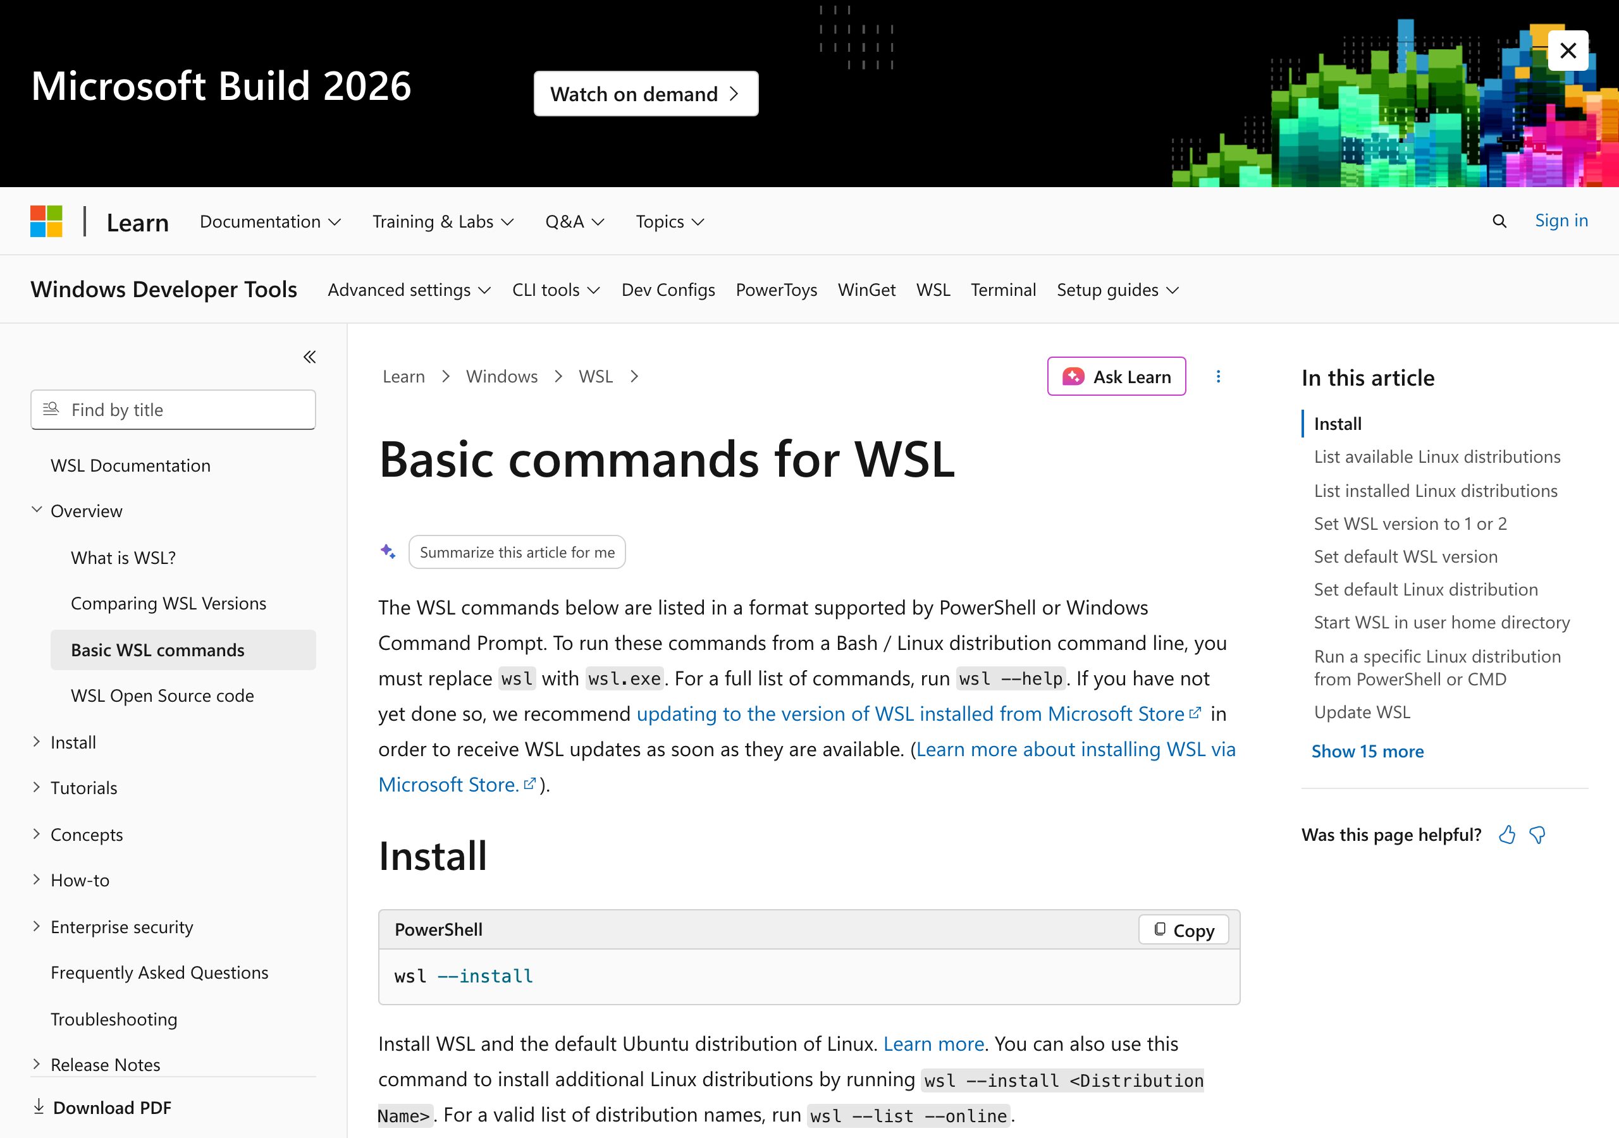Expand the Setup guides dropdown
Viewport: 1619px width, 1138px height.
(x=1117, y=290)
